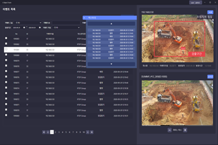The height and width of the screenshot is (145, 218).
Task: Open the start date picker field
Action: click(x=18, y=27)
